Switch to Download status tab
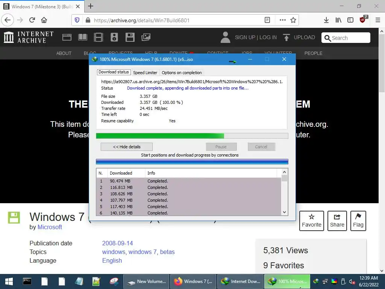385x289 pixels. pyautogui.click(x=114, y=72)
